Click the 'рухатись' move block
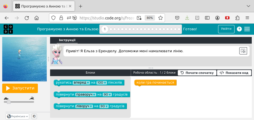The height and width of the screenshot is (120, 254). [89, 82]
